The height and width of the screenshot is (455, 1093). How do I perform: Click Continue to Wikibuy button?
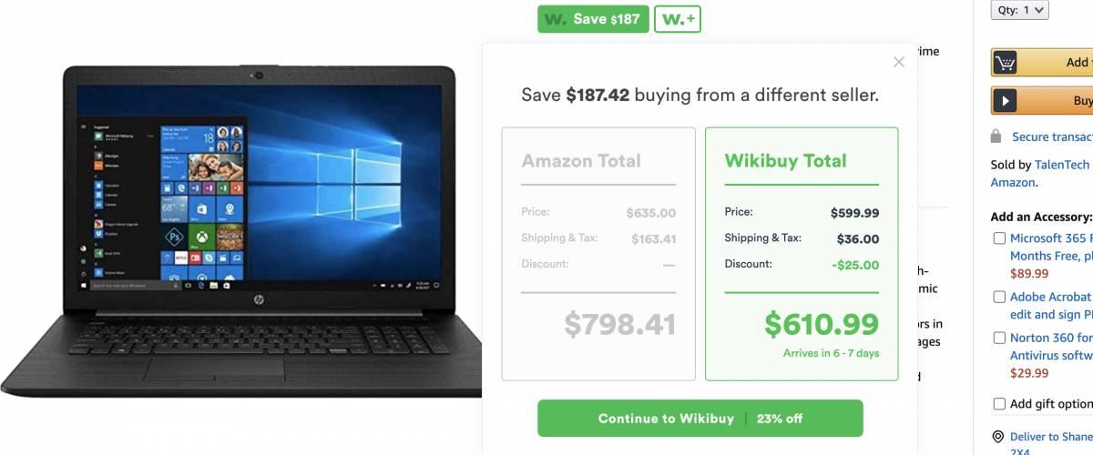(700, 419)
